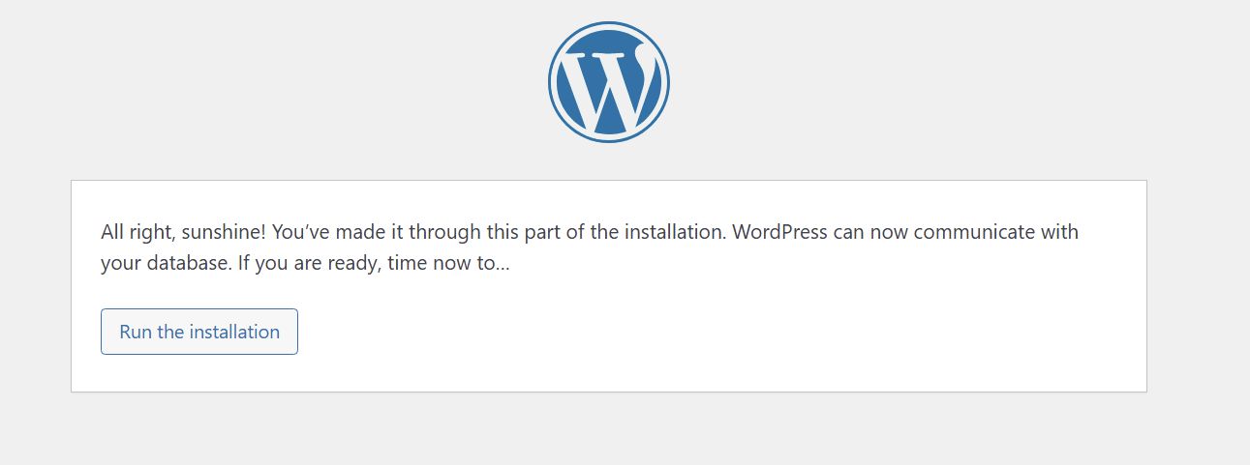Click the word "database" in the message
Screen dimensions: 1250x465
[x=189, y=263]
